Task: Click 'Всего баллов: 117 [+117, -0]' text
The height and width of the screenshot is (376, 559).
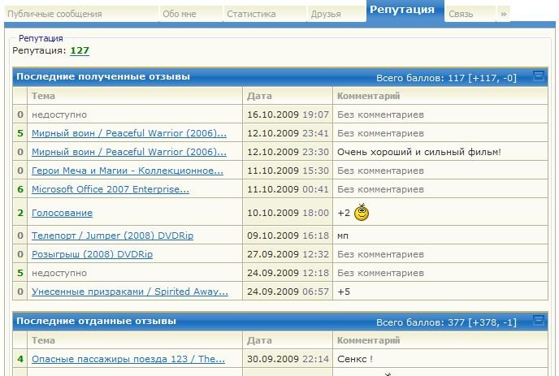Action: click(446, 78)
